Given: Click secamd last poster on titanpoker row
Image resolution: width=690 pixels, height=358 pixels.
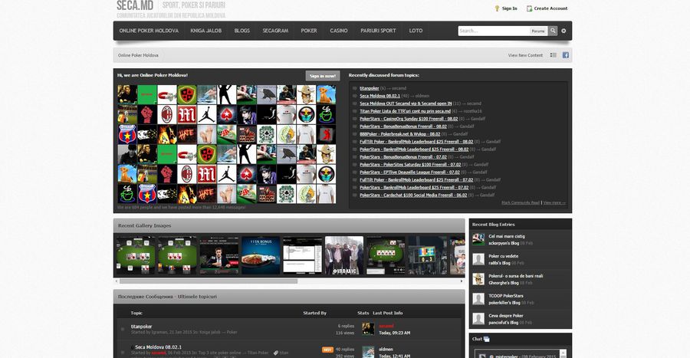Looking at the screenshot, I should tap(386, 327).
